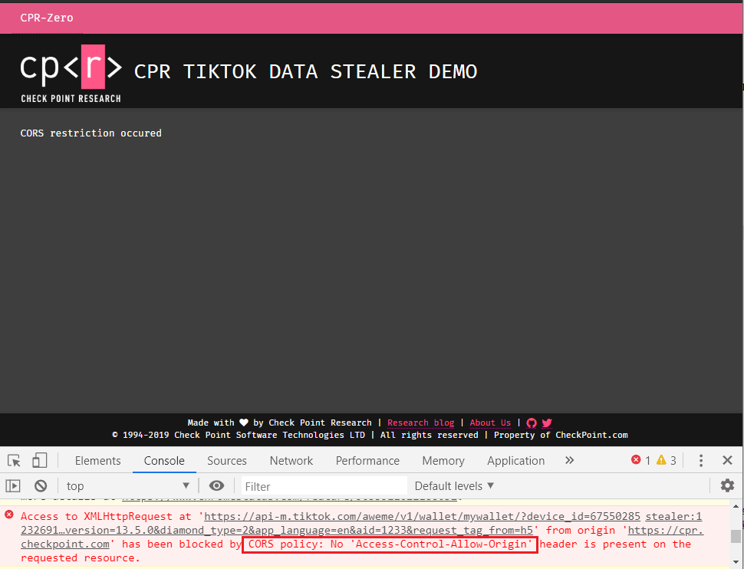Image resolution: width=744 pixels, height=569 pixels.
Task: Close the DevTools panel
Action: tap(727, 460)
